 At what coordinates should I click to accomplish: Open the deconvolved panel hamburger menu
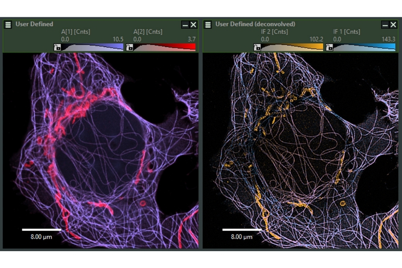pyautogui.click(x=208, y=25)
